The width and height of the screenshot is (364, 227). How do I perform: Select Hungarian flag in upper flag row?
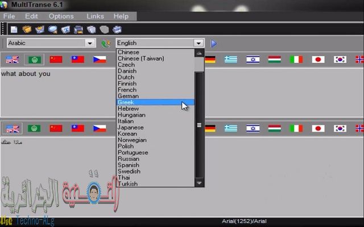275,60
